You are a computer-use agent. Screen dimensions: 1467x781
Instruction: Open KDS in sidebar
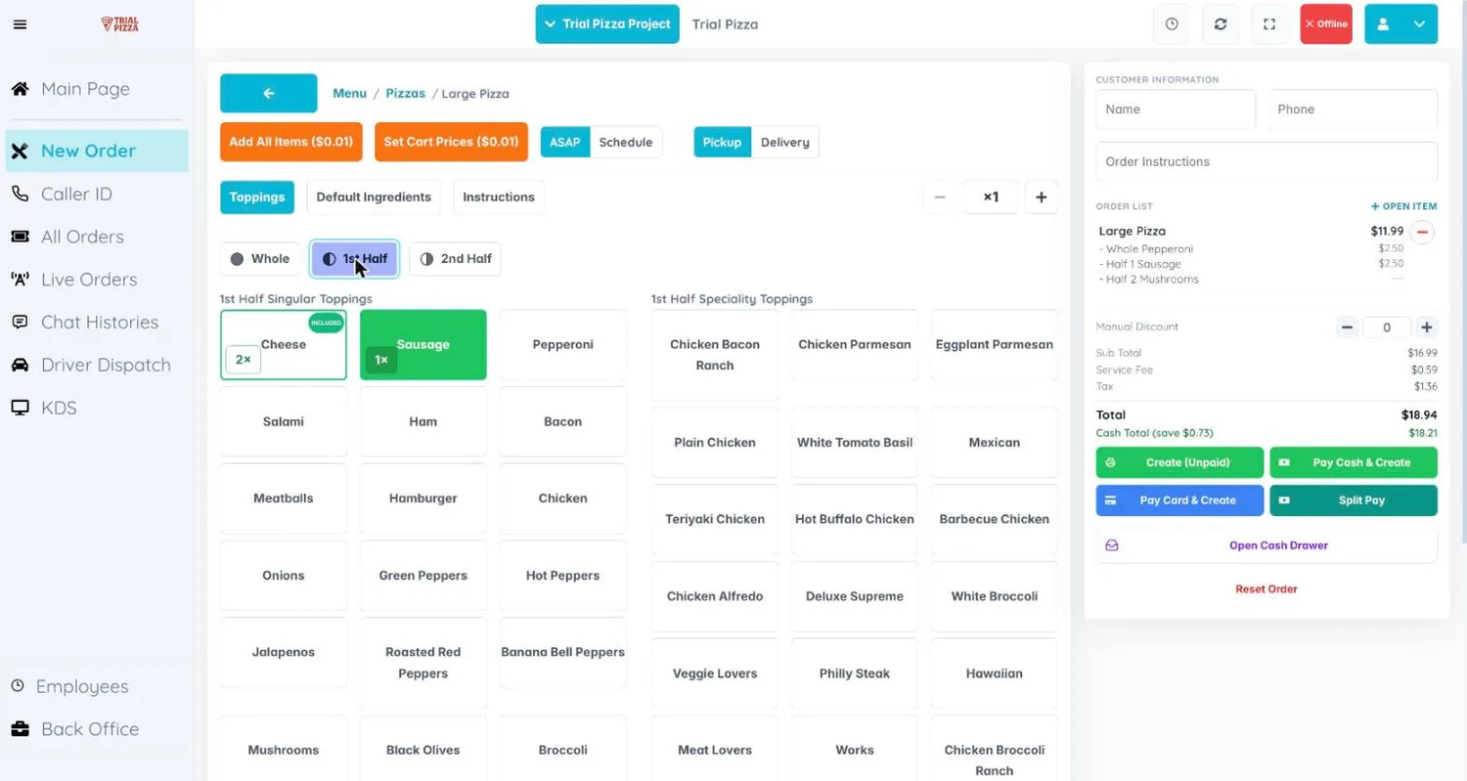tap(95, 408)
